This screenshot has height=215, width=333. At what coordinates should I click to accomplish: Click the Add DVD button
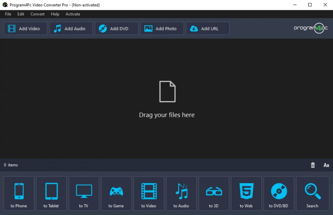pyautogui.click(x=117, y=28)
